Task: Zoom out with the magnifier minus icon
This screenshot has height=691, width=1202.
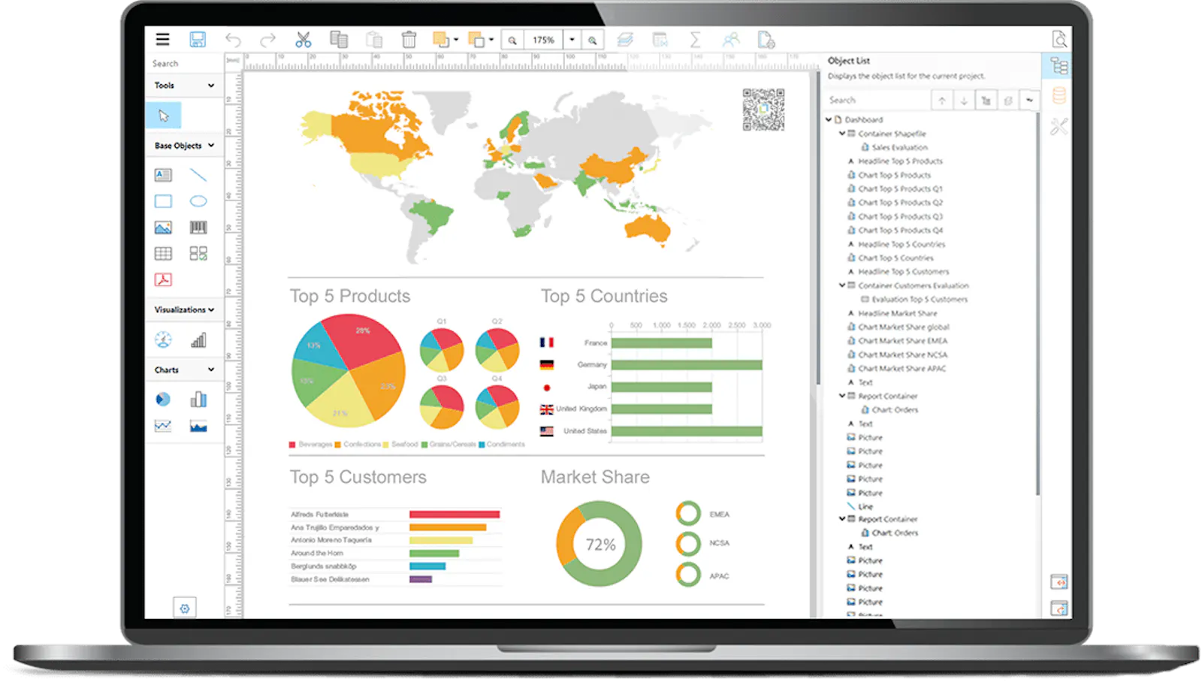Action: pyautogui.click(x=512, y=41)
